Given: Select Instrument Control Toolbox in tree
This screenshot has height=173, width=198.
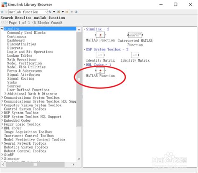Looking at the screenshot, I should click(x=29, y=136).
